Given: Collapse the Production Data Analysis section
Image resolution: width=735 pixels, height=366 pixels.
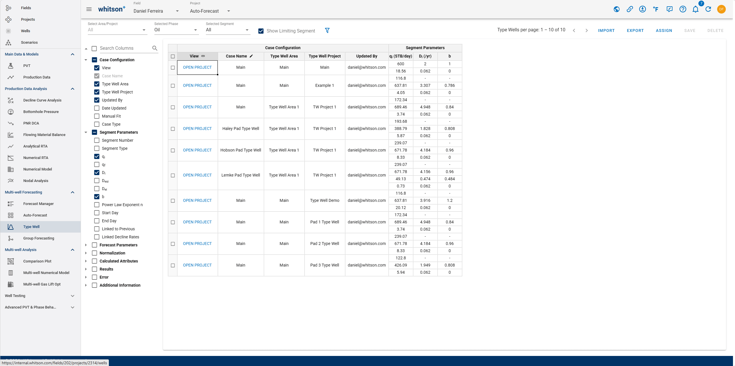Looking at the screenshot, I should tap(73, 89).
